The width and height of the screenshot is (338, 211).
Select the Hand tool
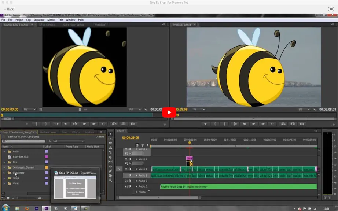click(110, 175)
